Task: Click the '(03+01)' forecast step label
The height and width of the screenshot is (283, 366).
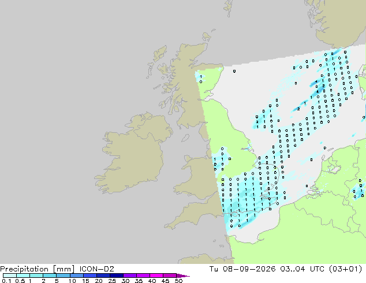Action: tap(345, 269)
